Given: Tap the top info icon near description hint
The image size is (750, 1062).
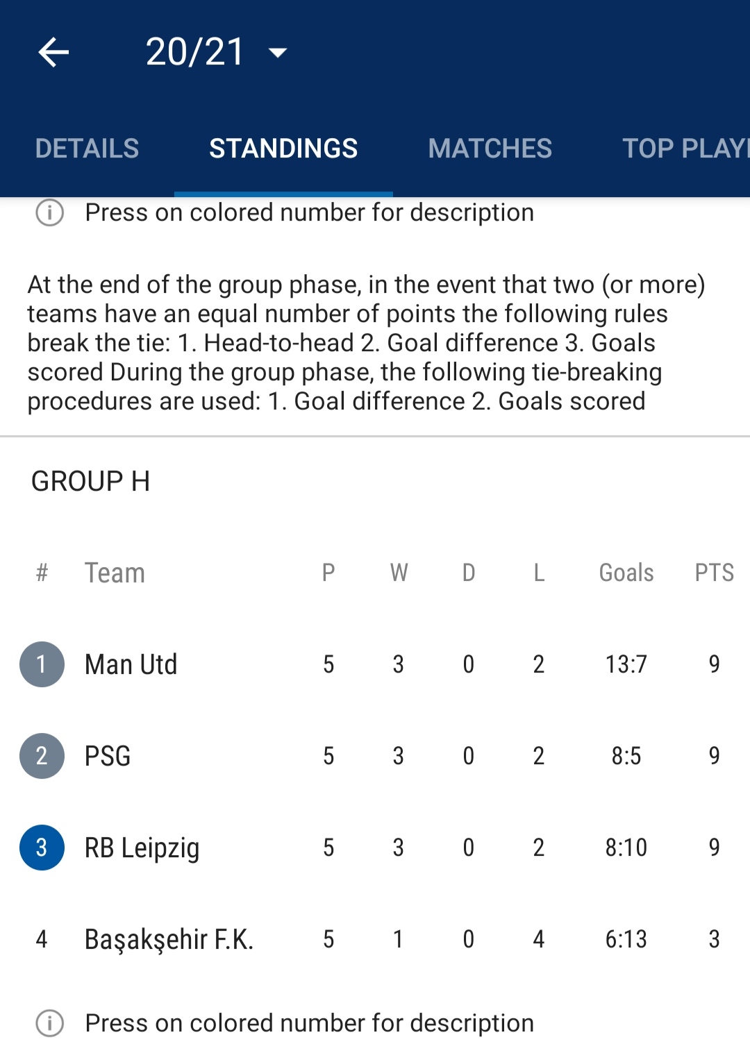Looking at the screenshot, I should pyautogui.click(x=49, y=212).
